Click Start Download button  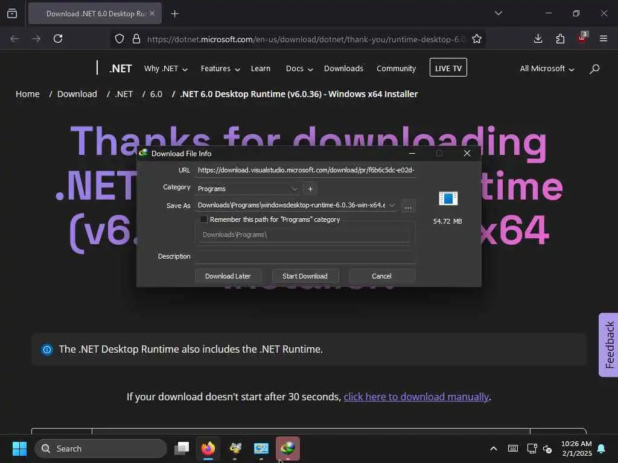click(x=305, y=276)
